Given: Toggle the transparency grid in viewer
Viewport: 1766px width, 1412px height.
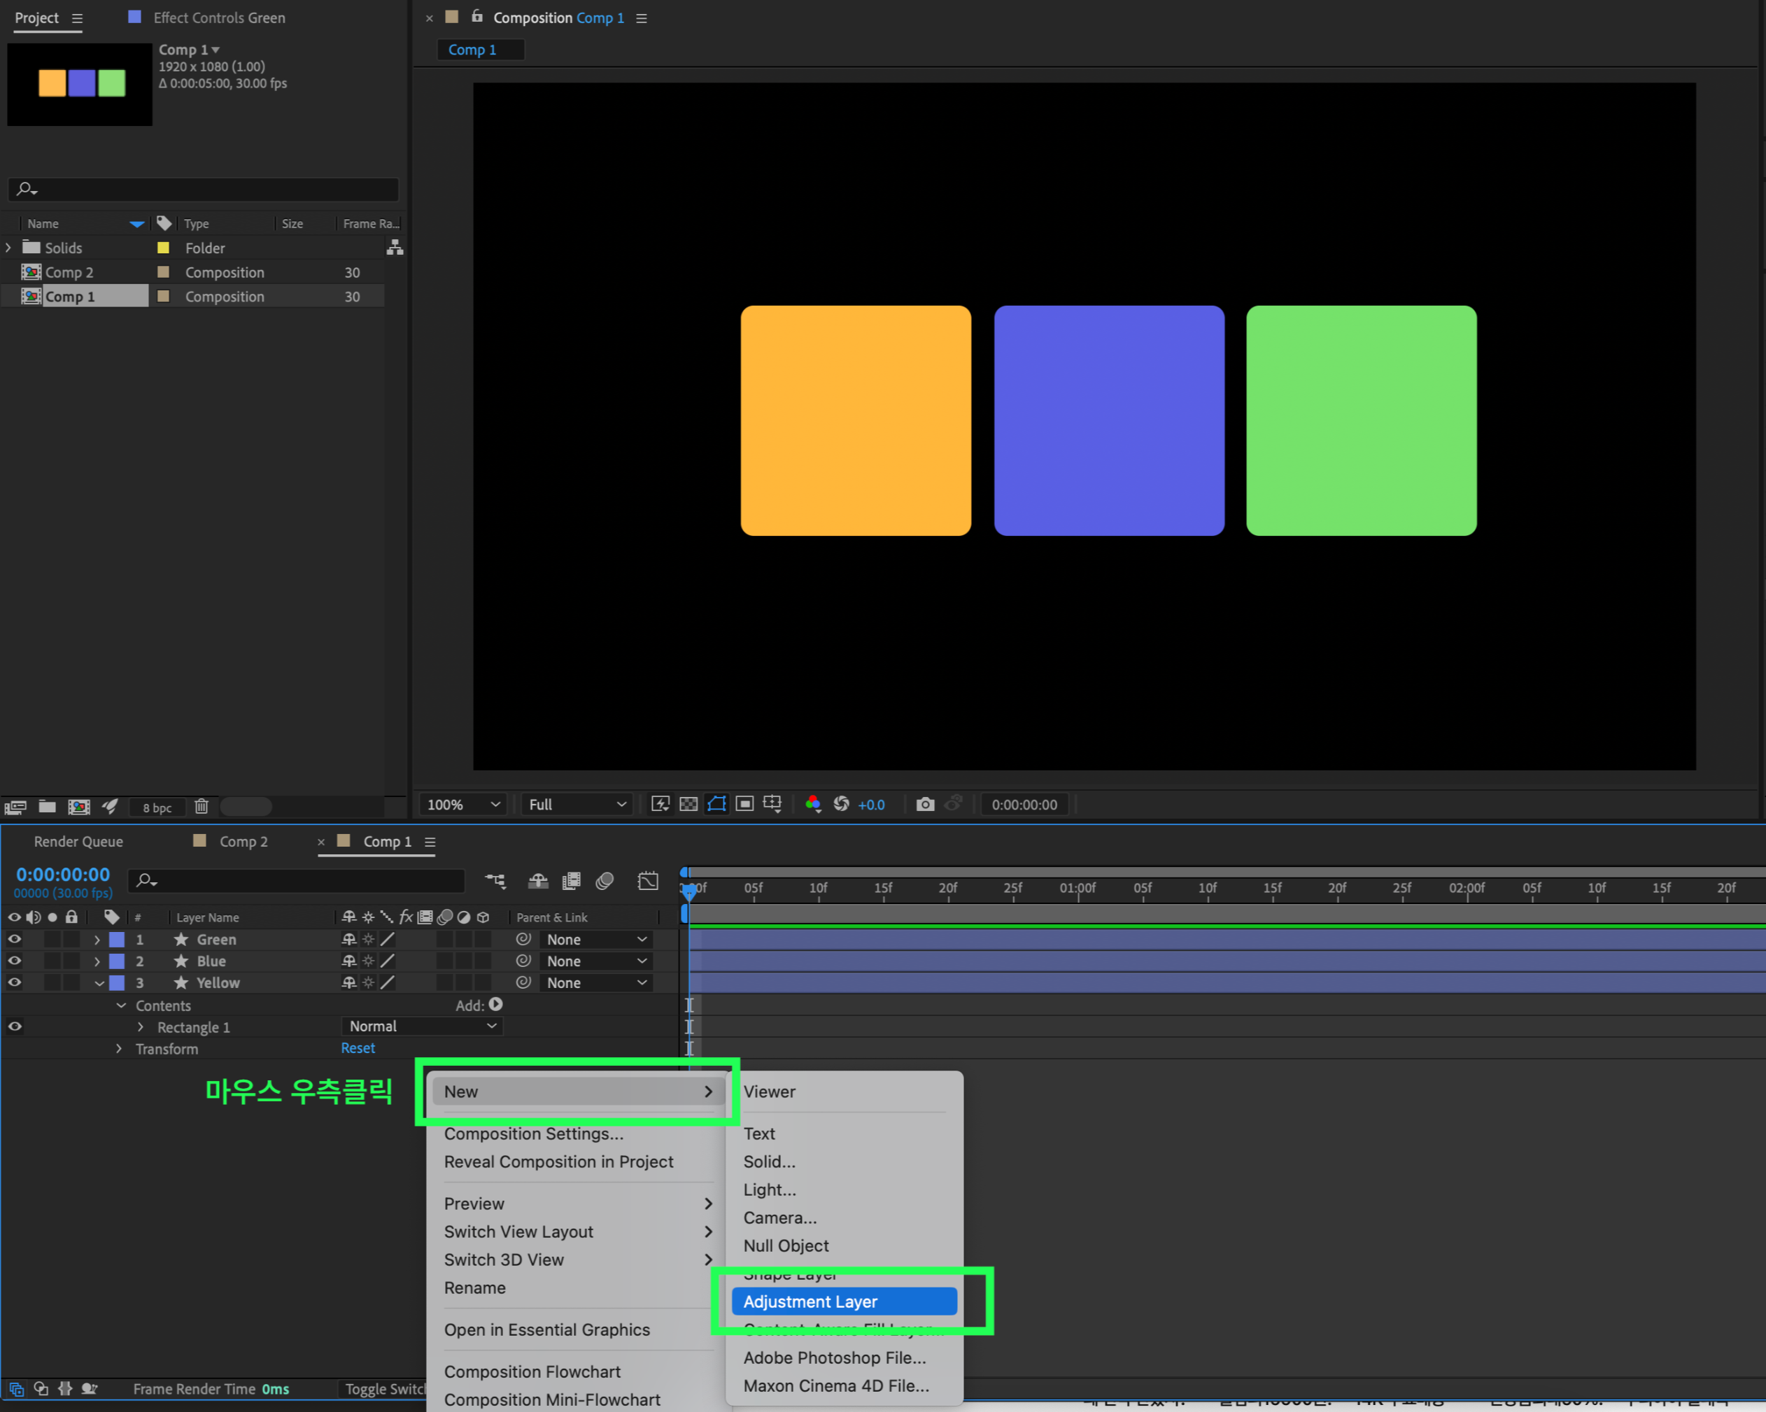Looking at the screenshot, I should tap(689, 804).
